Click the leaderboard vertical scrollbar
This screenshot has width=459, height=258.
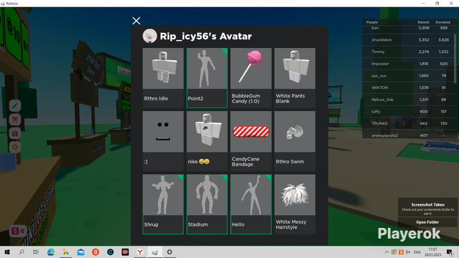coord(455,59)
